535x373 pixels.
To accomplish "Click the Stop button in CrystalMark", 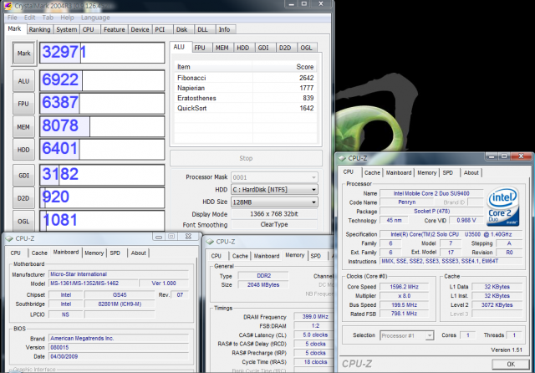I will pyautogui.click(x=246, y=158).
